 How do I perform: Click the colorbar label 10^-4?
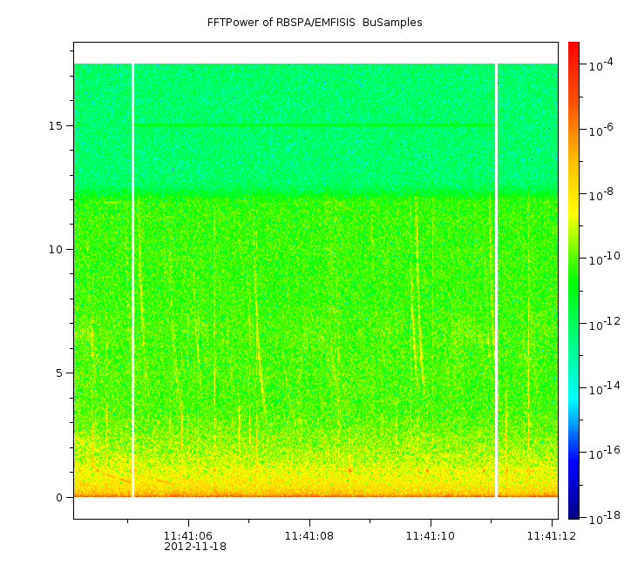[x=600, y=64]
